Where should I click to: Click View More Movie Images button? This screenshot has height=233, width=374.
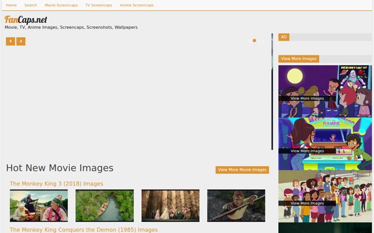(x=242, y=170)
